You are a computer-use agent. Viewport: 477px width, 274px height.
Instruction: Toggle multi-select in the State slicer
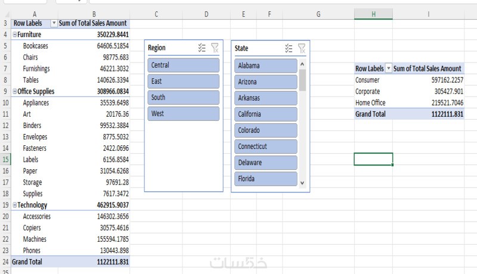tap(289, 48)
